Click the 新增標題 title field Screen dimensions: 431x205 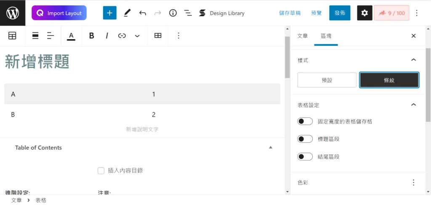(x=37, y=61)
